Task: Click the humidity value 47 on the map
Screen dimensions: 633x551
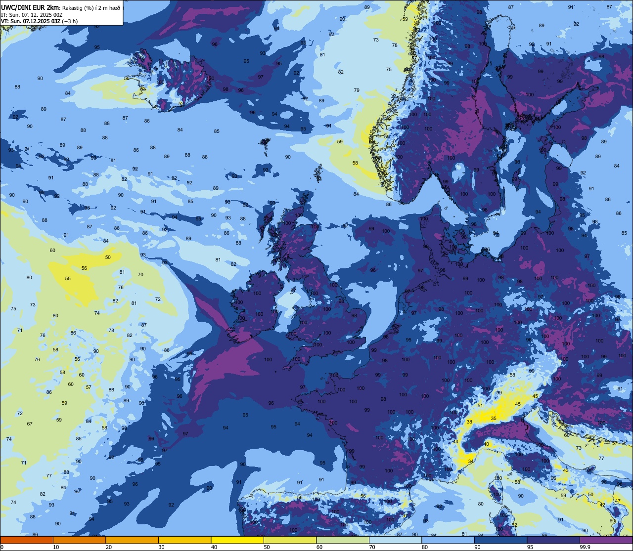Action: click(x=617, y=501)
